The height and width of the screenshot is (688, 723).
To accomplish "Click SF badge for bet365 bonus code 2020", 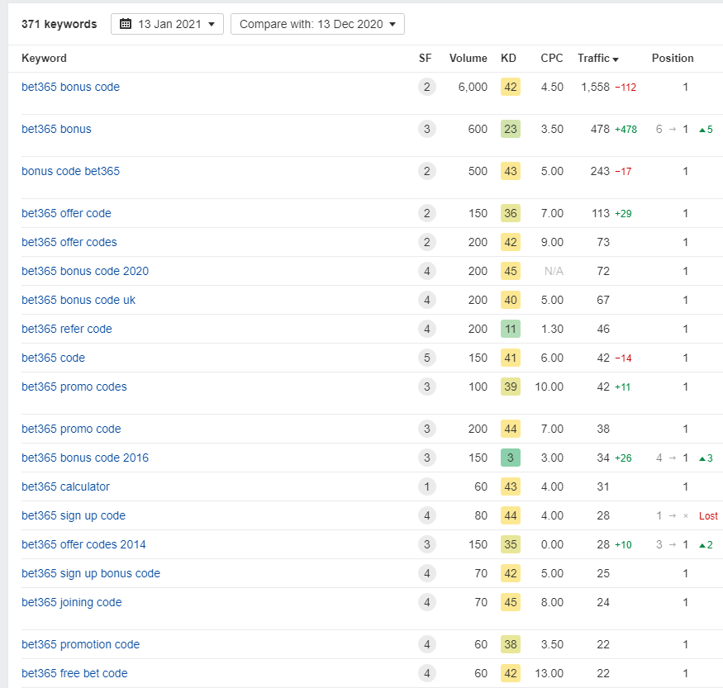I will coord(426,271).
